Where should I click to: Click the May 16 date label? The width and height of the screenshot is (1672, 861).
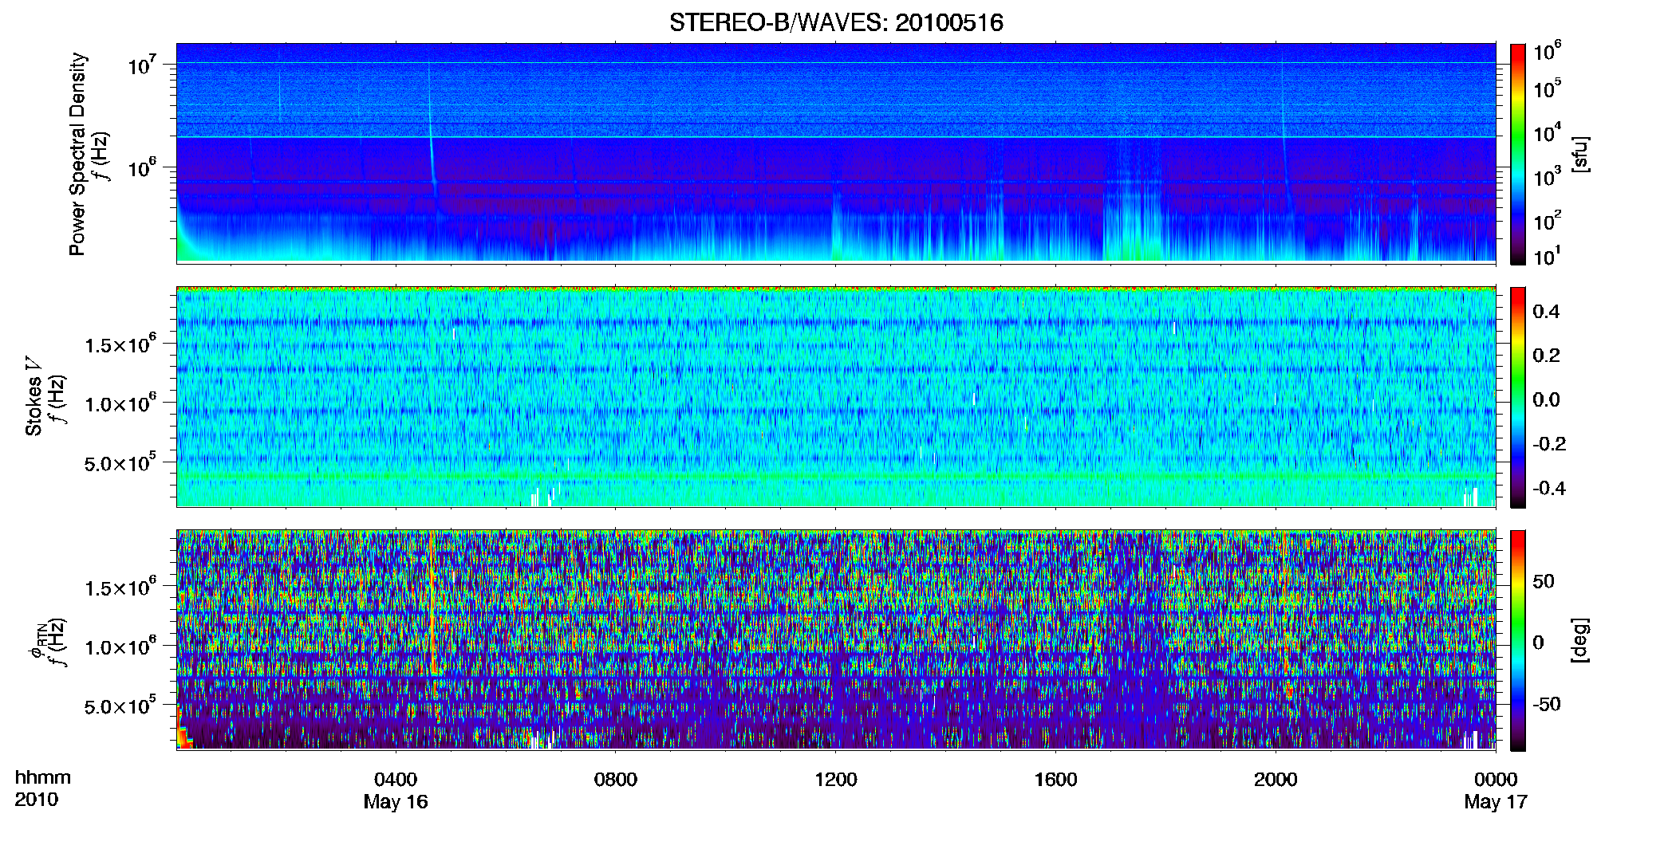(396, 802)
